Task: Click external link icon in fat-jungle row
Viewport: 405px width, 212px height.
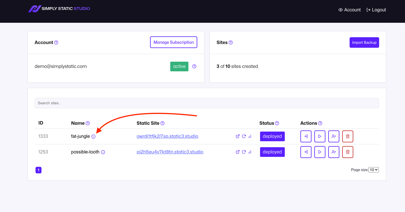Action: click(238, 136)
